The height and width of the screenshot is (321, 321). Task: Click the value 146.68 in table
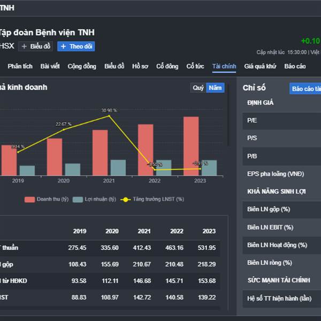tap(142, 281)
